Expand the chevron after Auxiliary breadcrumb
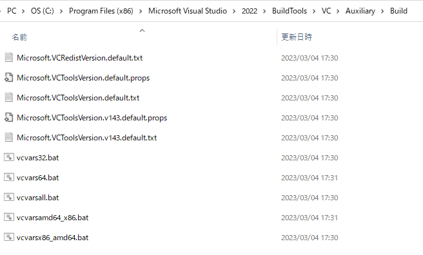 coord(382,12)
